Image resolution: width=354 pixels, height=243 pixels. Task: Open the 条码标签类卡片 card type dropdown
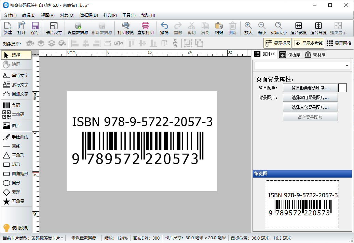(x=47, y=238)
